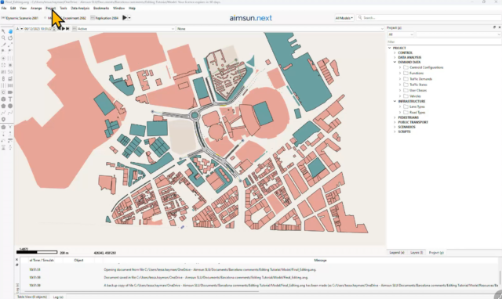502x299 pixels.
Task: Click the Filter field in Project panel
Action: pyautogui.click(x=444, y=41)
